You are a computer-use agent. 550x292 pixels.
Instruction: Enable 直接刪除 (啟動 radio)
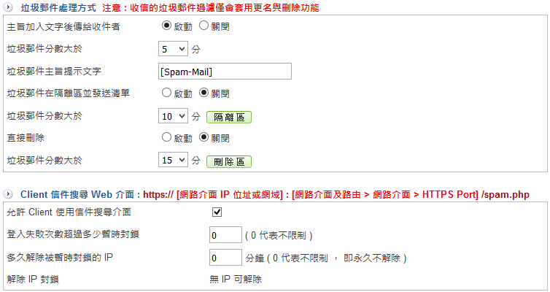pyautogui.click(x=166, y=137)
